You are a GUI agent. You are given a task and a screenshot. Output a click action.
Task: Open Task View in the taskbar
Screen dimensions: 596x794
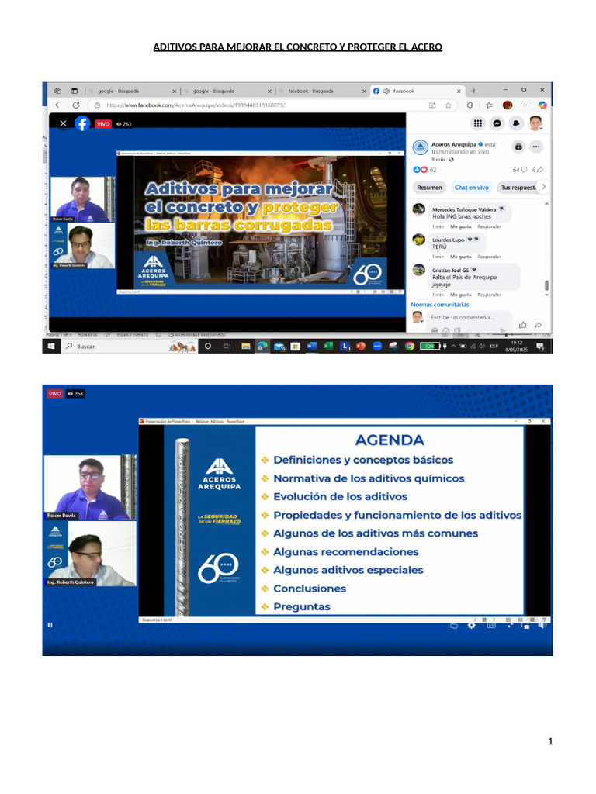(227, 347)
